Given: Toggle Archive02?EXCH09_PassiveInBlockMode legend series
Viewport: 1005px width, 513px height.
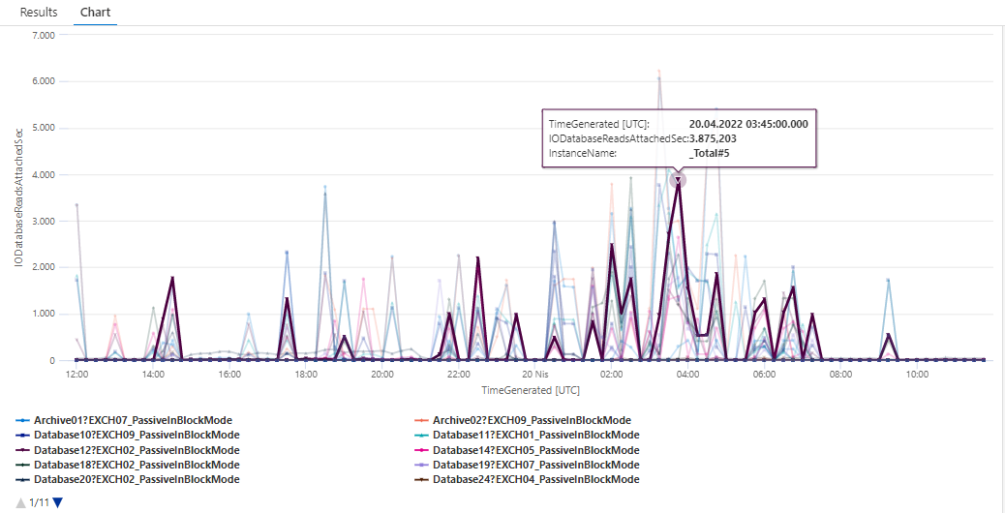Looking at the screenshot, I should (523, 420).
